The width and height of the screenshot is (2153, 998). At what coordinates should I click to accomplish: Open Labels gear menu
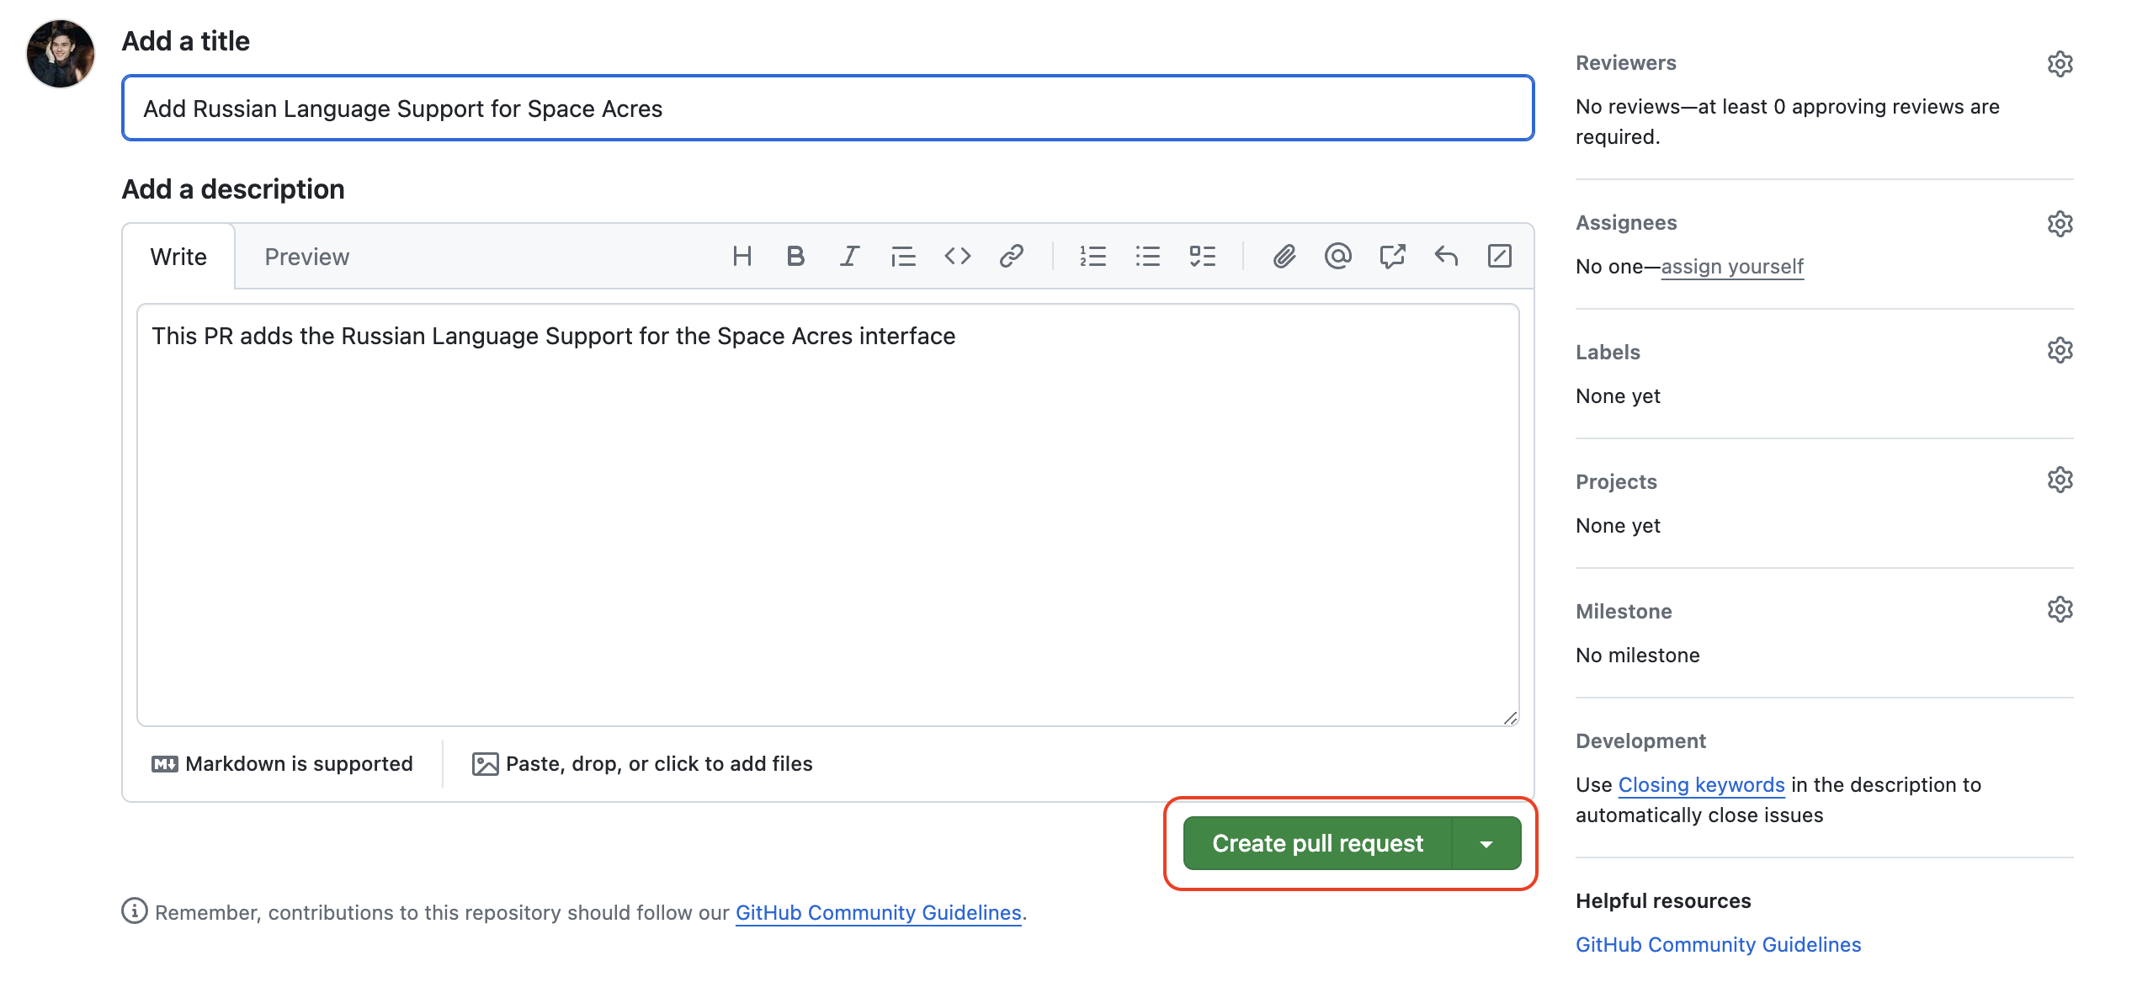coord(2060,350)
